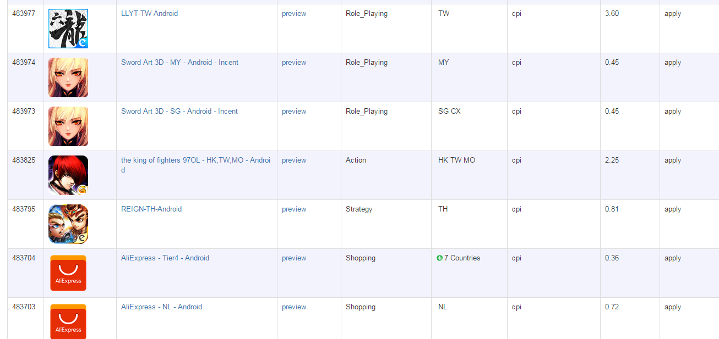Click the Sword Art 3D SG app icon
This screenshot has width=719, height=339.
pyautogui.click(x=68, y=126)
